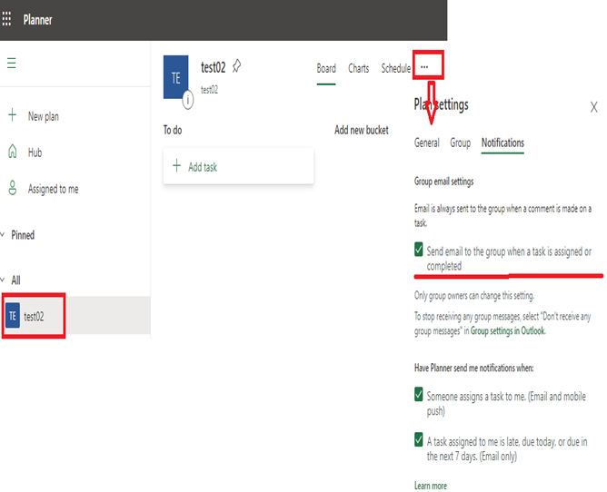Image resolution: width=607 pixels, height=492 pixels.
Task: Click the test02 subtitle under plan title
Action: click(209, 90)
